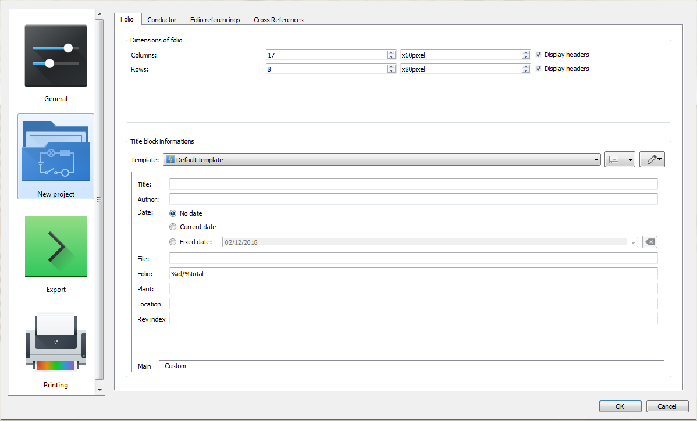Toggle Display headers checkbox for Columns
Viewport: 697px width, 421px height.
[x=539, y=55]
